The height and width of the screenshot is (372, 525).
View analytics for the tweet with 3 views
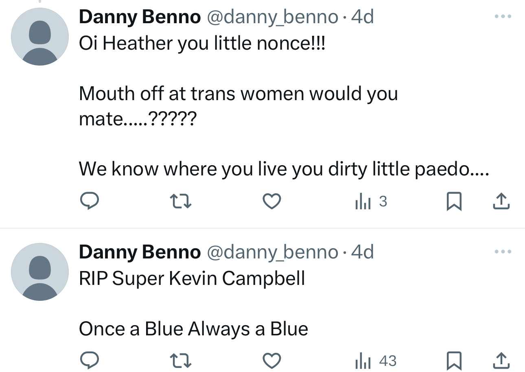tap(370, 201)
